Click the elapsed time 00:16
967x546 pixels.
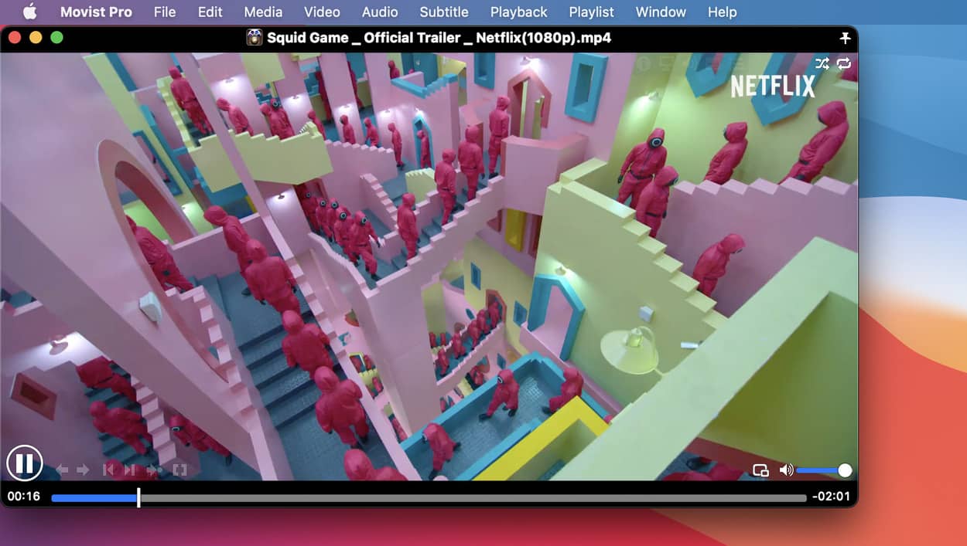click(x=24, y=496)
